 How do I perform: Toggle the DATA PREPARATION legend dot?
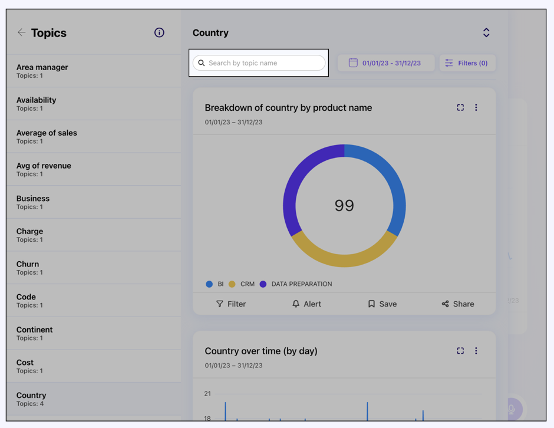[263, 284]
